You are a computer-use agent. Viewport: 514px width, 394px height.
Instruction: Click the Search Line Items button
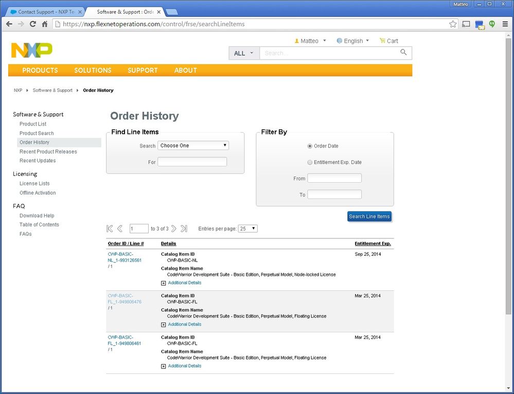pyautogui.click(x=369, y=216)
